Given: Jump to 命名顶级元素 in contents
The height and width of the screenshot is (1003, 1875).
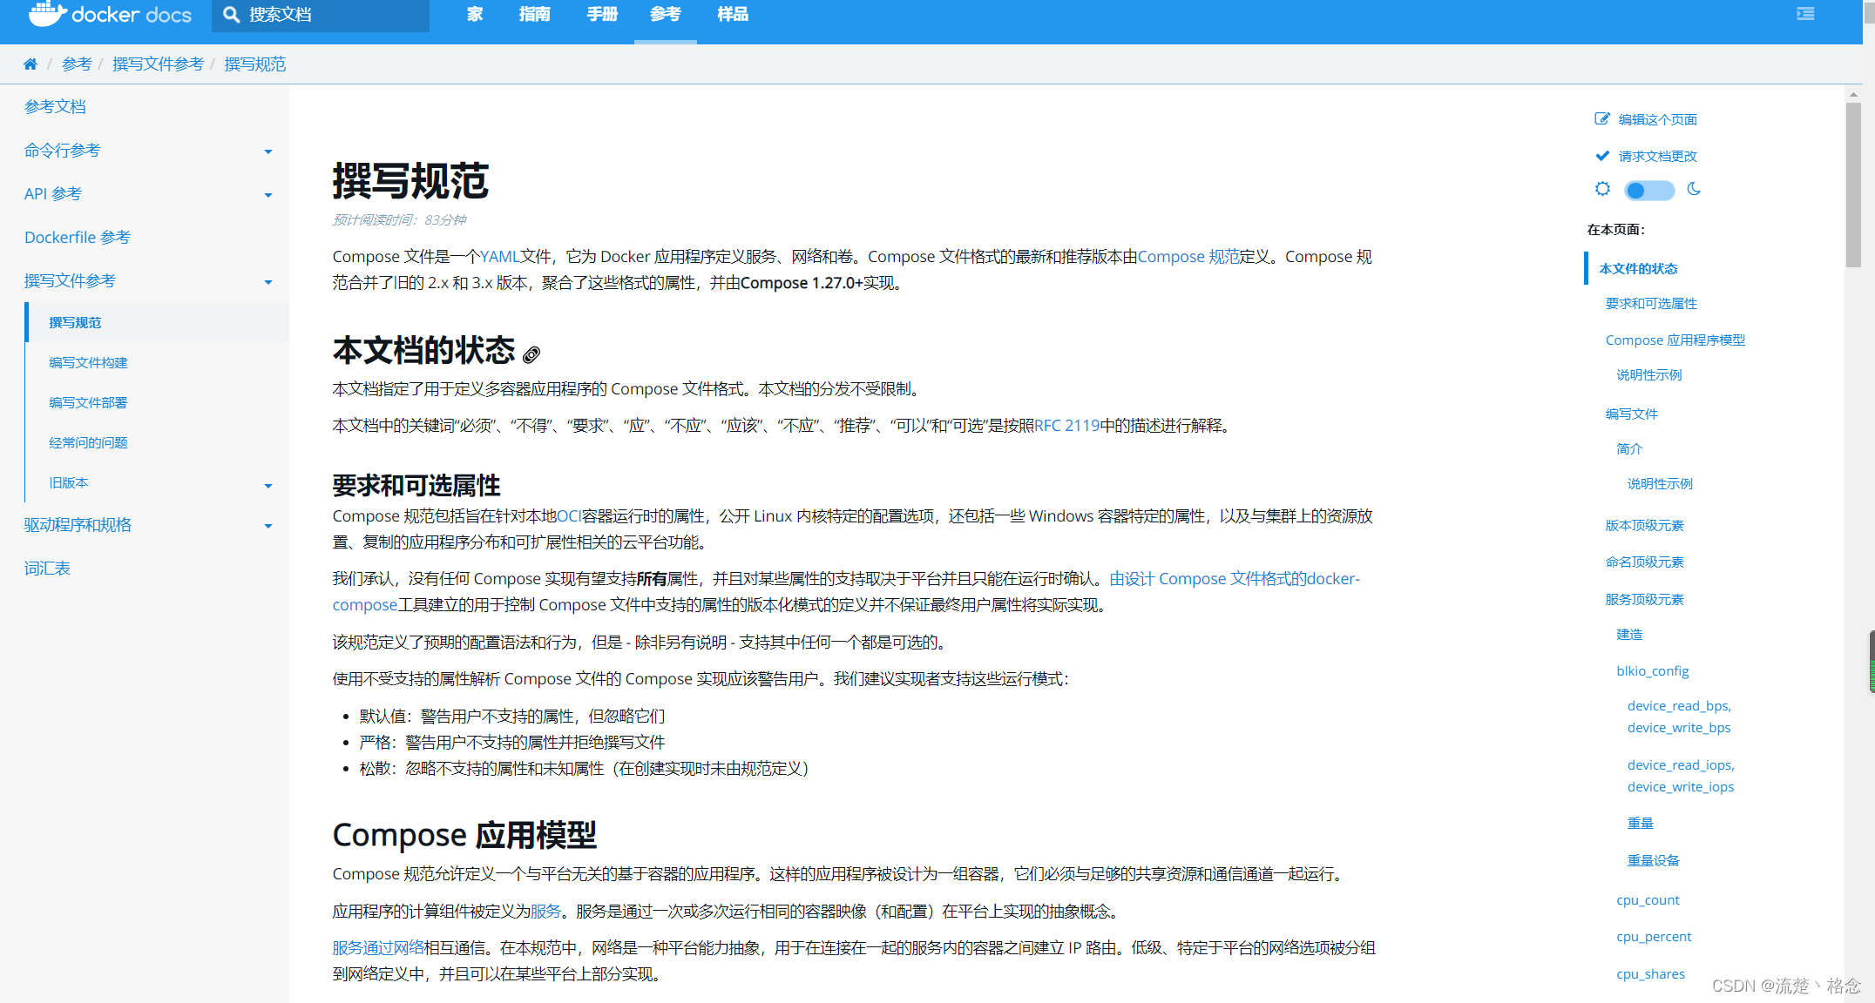Looking at the screenshot, I should (1645, 562).
